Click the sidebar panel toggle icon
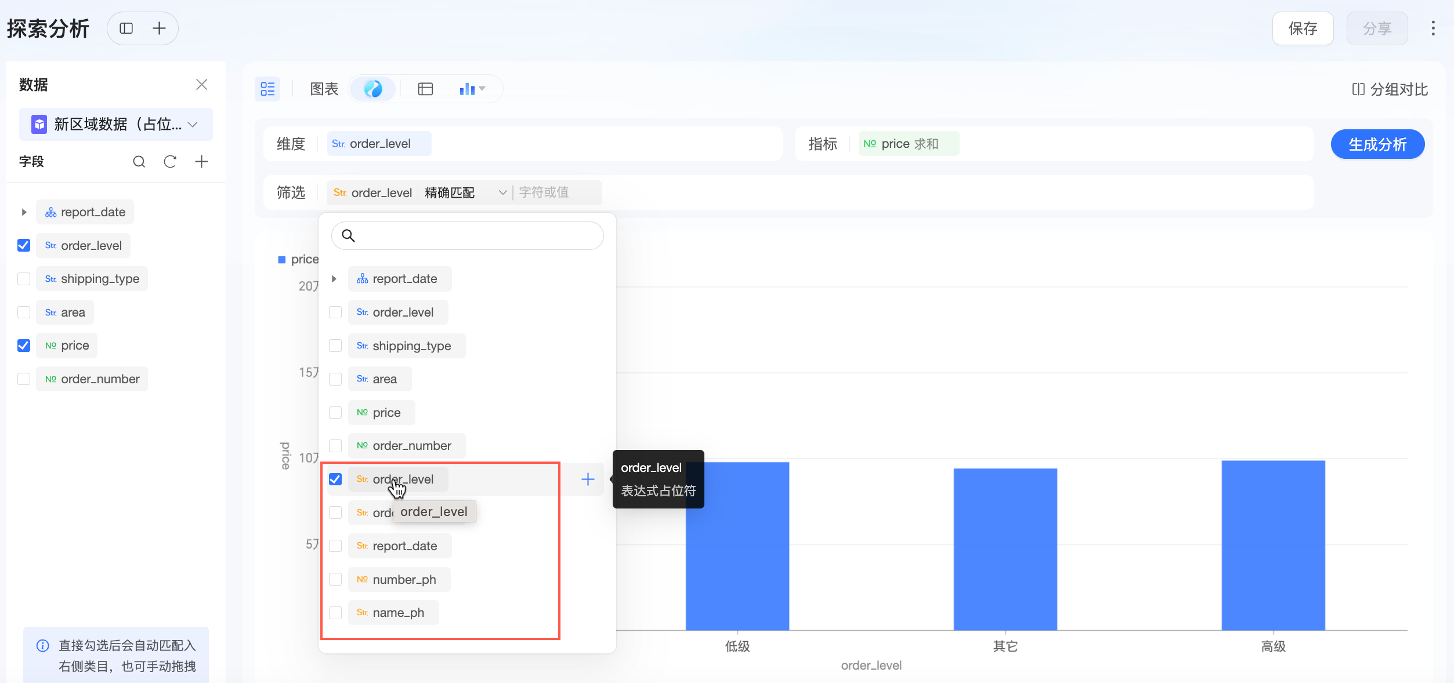The height and width of the screenshot is (683, 1454). click(126, 28)
